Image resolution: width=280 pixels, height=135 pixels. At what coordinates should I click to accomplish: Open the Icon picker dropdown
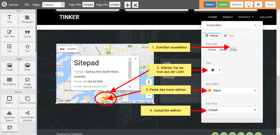214,70
